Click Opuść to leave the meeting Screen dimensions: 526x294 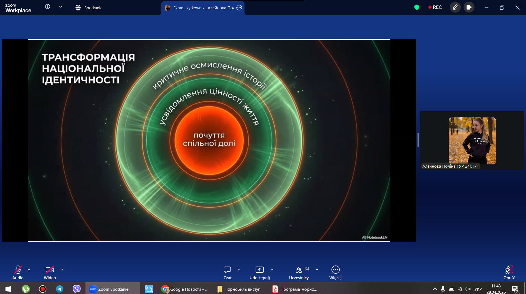[509, 273]
